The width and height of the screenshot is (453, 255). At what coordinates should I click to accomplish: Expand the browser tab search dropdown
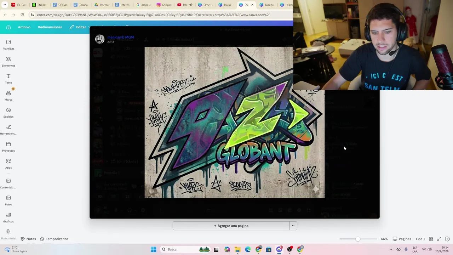[x=4, y=5]
